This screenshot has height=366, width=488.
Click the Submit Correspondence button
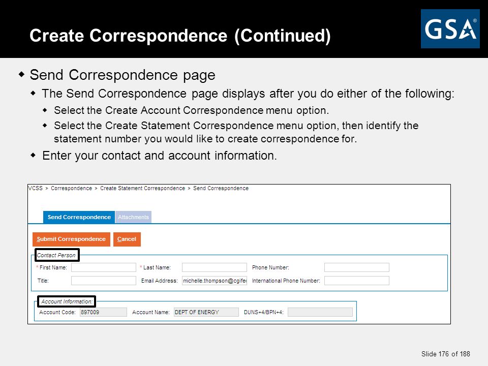[71, 239]
